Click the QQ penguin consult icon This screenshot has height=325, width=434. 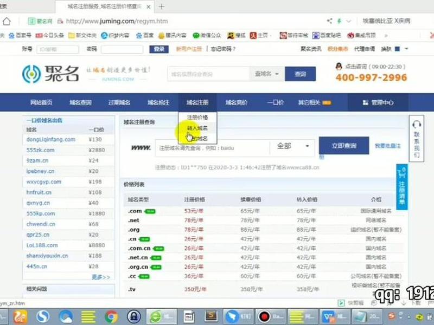(x=339, y=66)
